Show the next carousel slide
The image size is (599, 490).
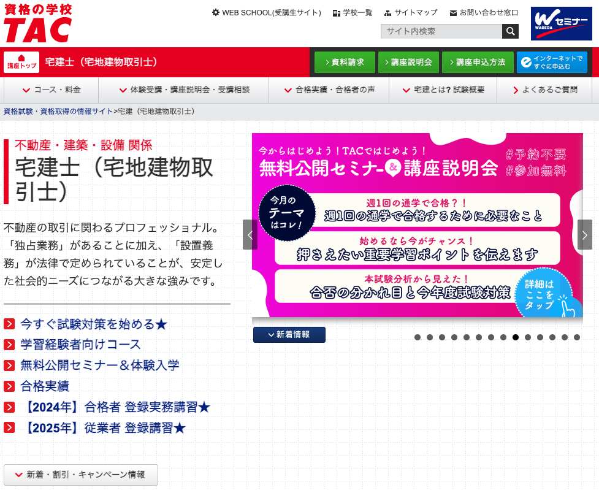[584, 235]
